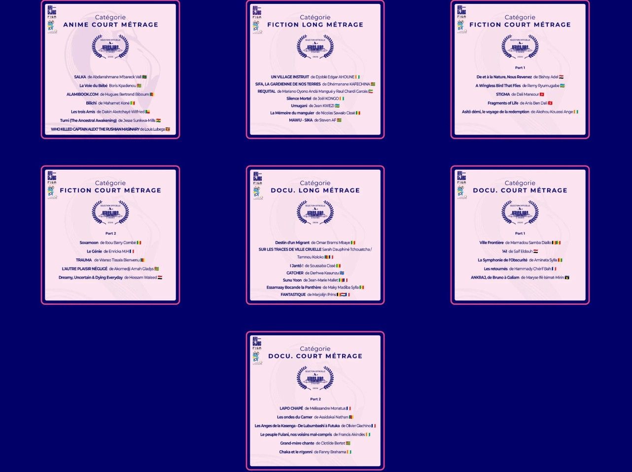Click 'L'AUTRE PLAISIR NÉGLIGÉ' entry
This screenshot has height=472, width=632.
point(110,269)
